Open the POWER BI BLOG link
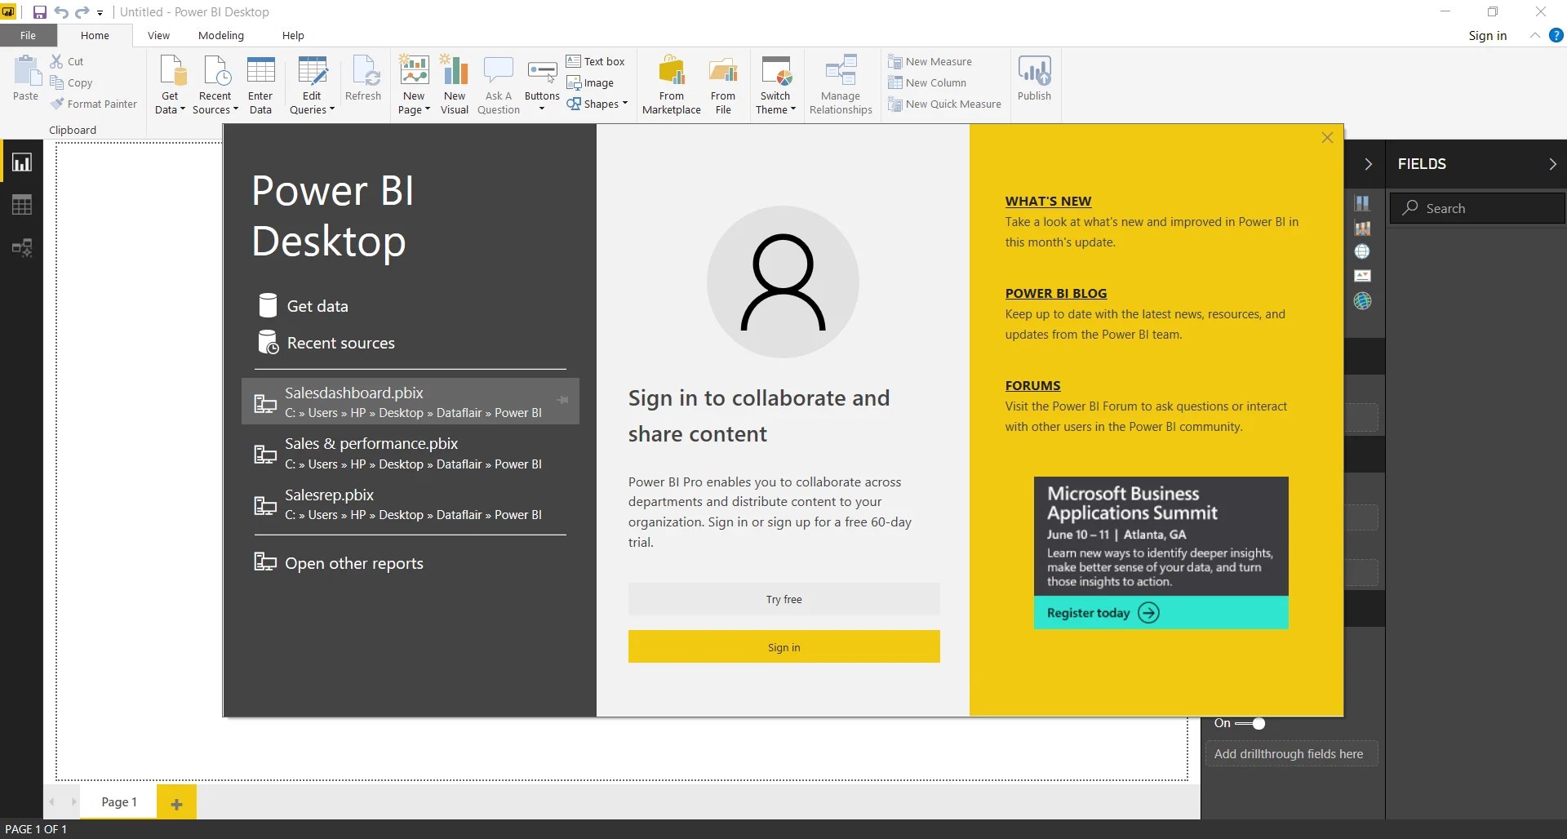This screenshot has height=839, width=1567. coord(1054,293)
